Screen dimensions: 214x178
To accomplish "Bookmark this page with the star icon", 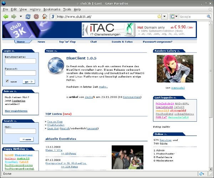I will pyautogui.click(x=159, y=16).
